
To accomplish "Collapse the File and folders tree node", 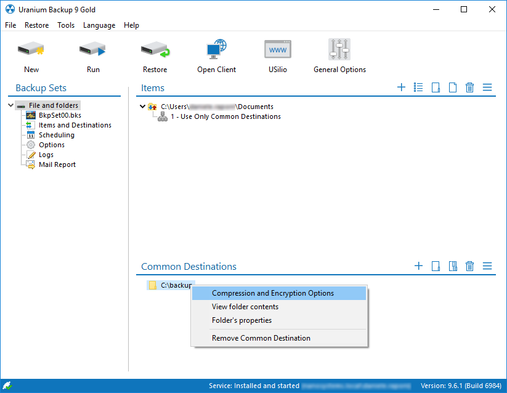I will (x=11, y=105).
